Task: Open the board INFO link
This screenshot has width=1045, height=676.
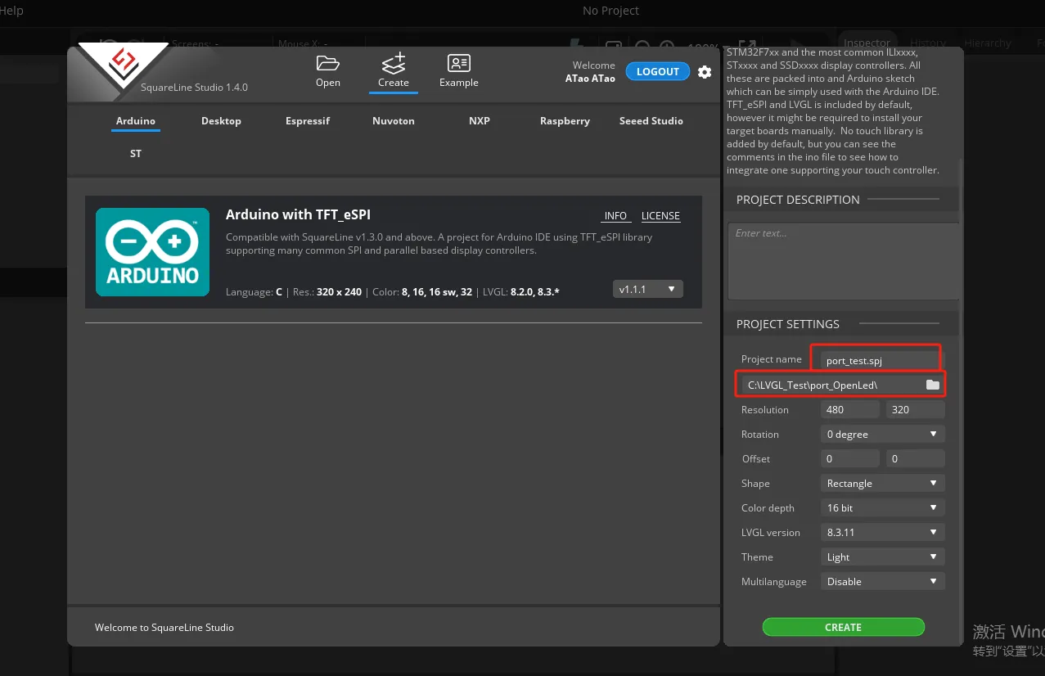Action: tap(615, 216)
